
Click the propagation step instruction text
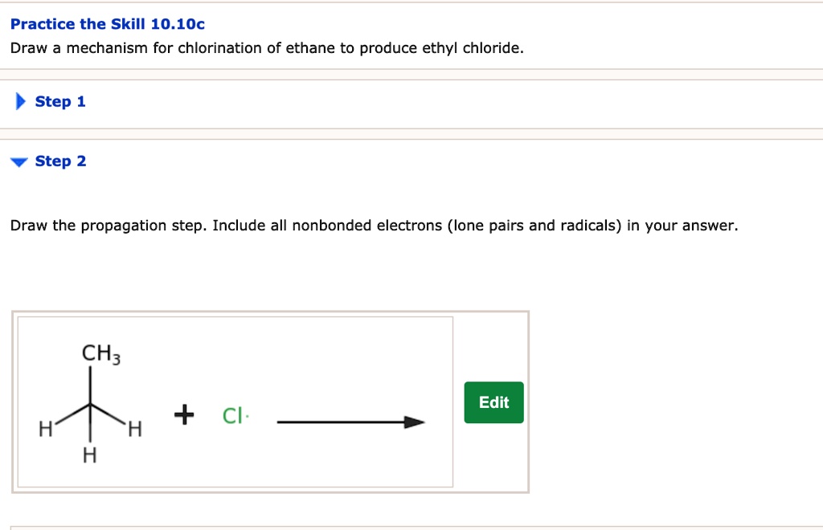pos(375,225)
